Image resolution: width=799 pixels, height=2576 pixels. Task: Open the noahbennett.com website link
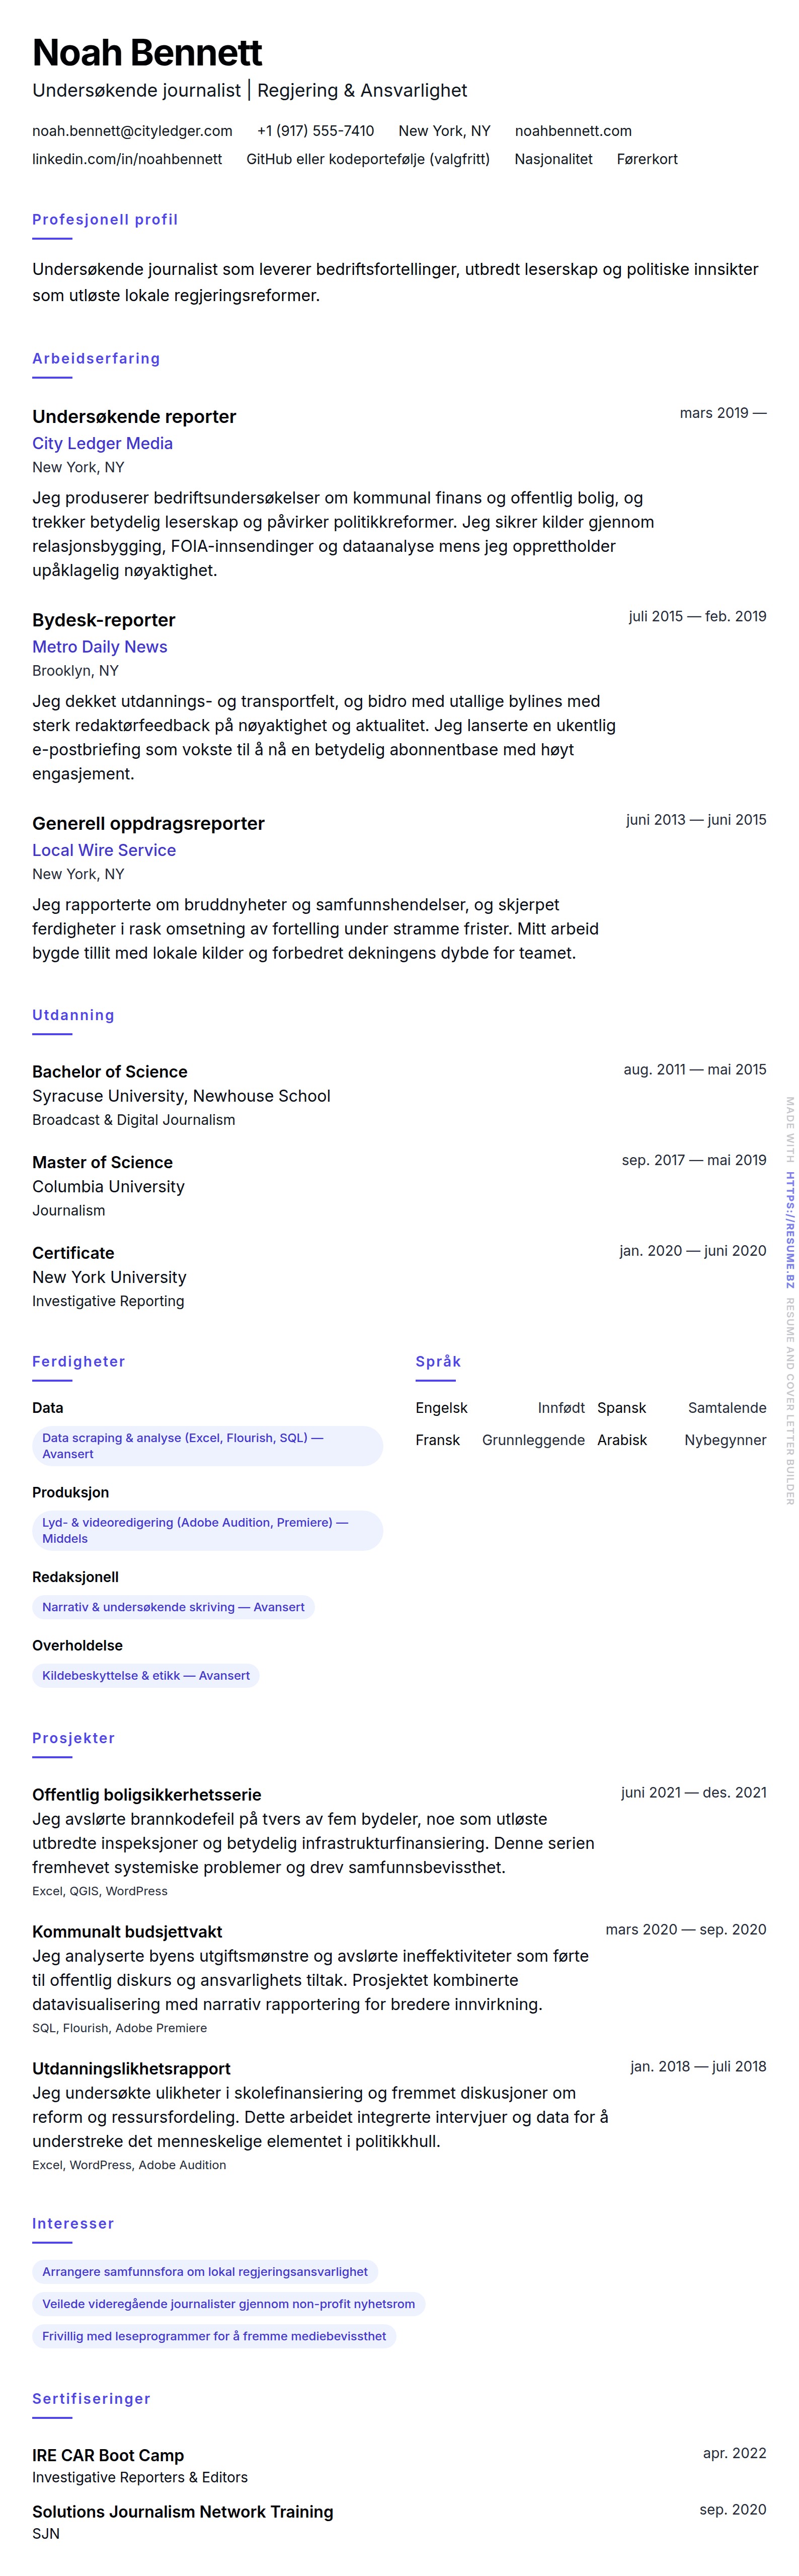[x=572, y=131]
